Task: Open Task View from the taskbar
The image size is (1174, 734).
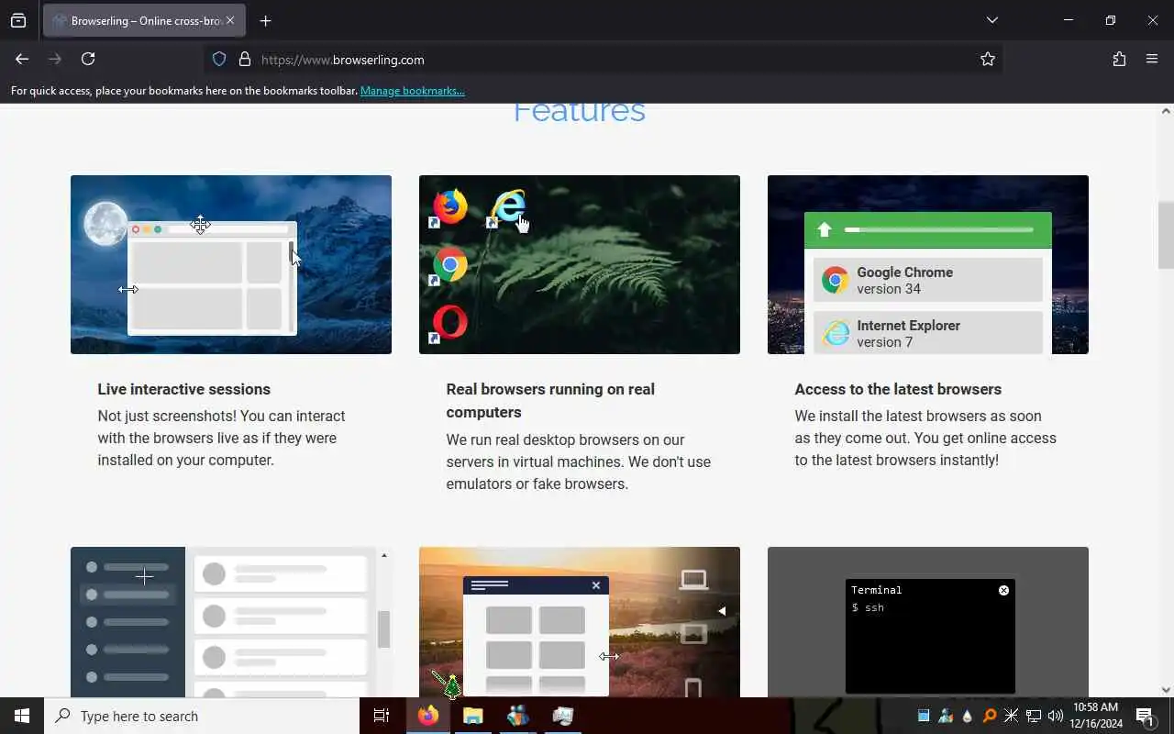Action: [x=382, y=716]
